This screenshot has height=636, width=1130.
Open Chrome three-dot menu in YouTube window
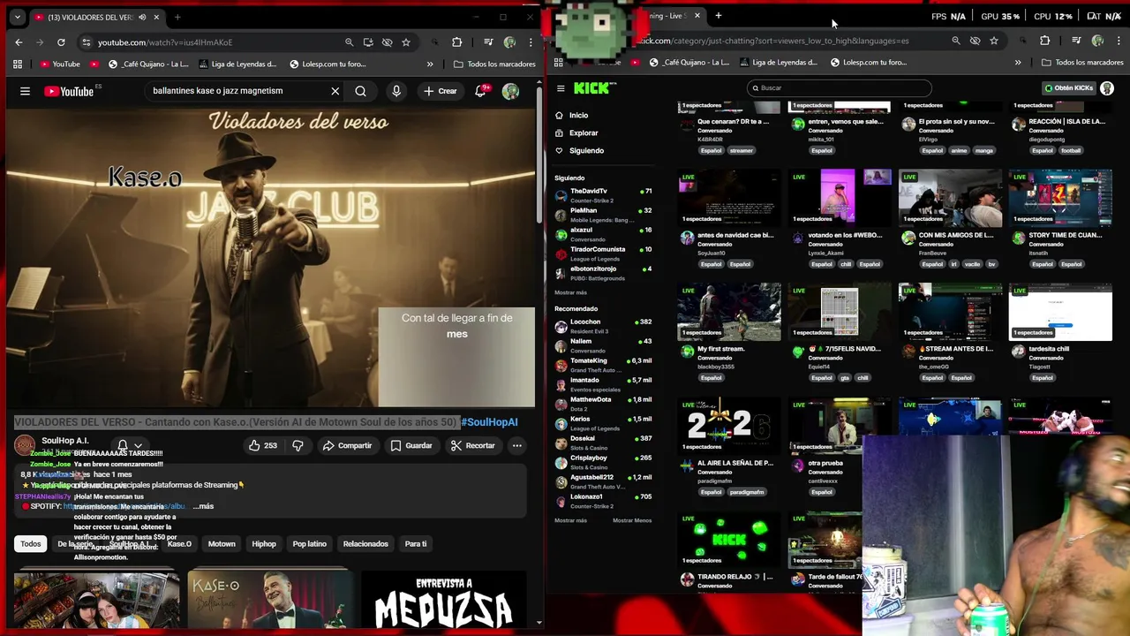pos(531,42)
